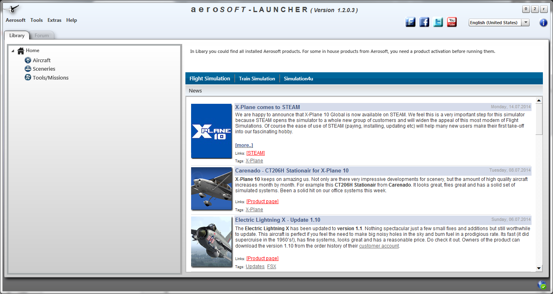Open the language selection dropdown
The image size is (553, 294).
525,23
